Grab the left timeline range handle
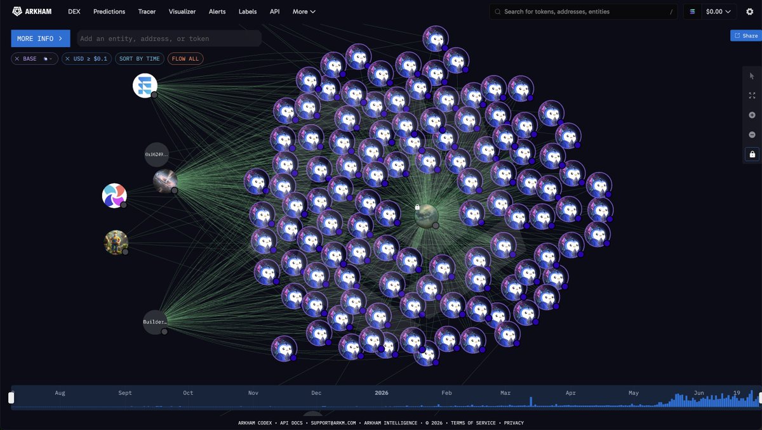 [x=11, y=398]
